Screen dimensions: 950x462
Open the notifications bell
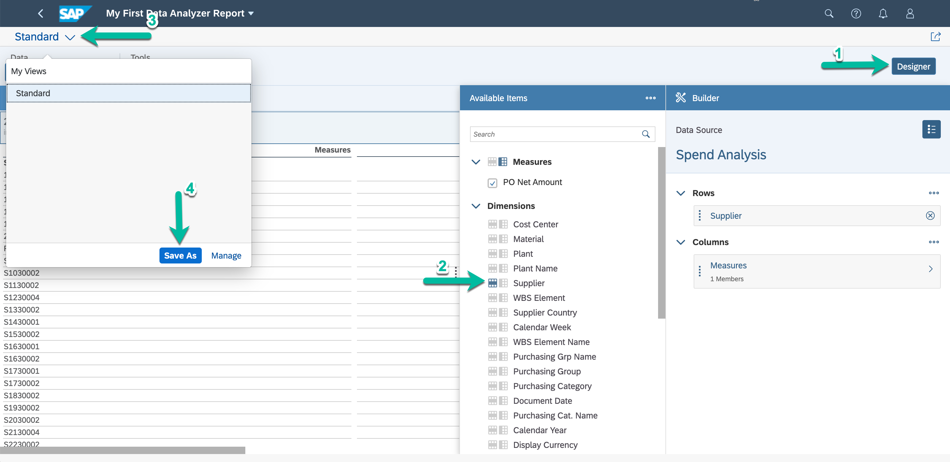pyautogui.click(x=883, y=13)
